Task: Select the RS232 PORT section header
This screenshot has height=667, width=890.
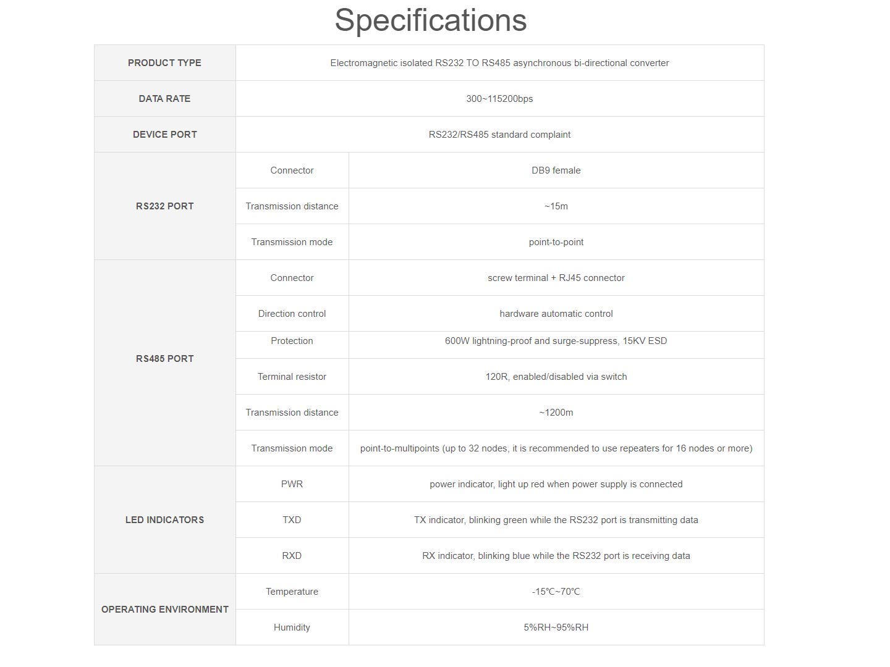Action: pos(165,206)
